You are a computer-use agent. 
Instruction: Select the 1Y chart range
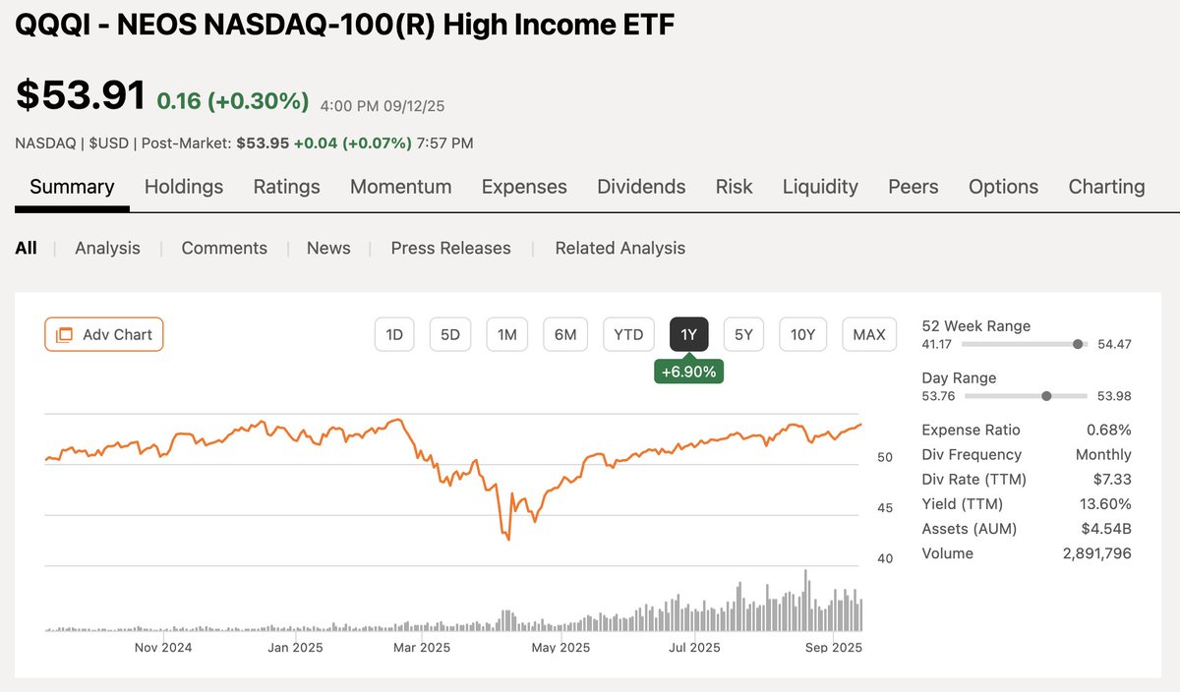pos(689,334)
